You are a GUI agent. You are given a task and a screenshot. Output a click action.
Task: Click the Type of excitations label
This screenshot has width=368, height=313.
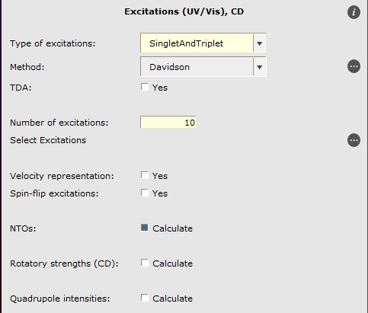coord(53,43)
